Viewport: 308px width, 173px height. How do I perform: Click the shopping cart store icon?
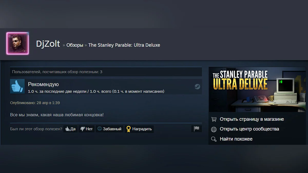pyautogui.click(x=214, y=119)
